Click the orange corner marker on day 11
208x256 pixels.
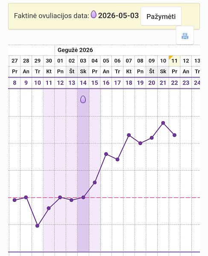170,57
